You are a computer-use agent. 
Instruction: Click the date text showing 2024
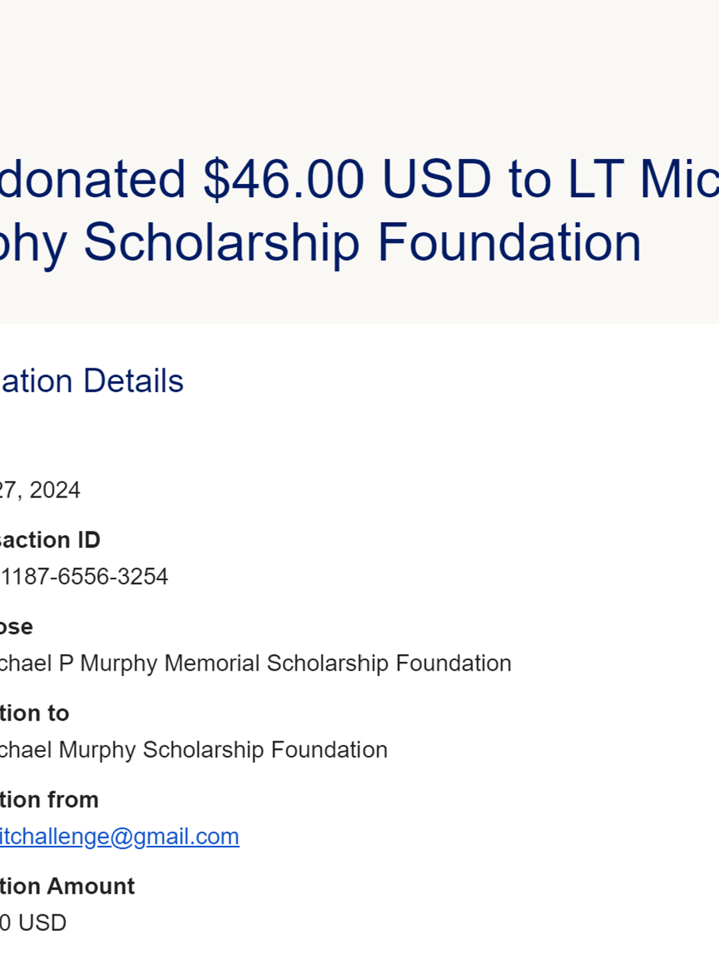point(40,490)
